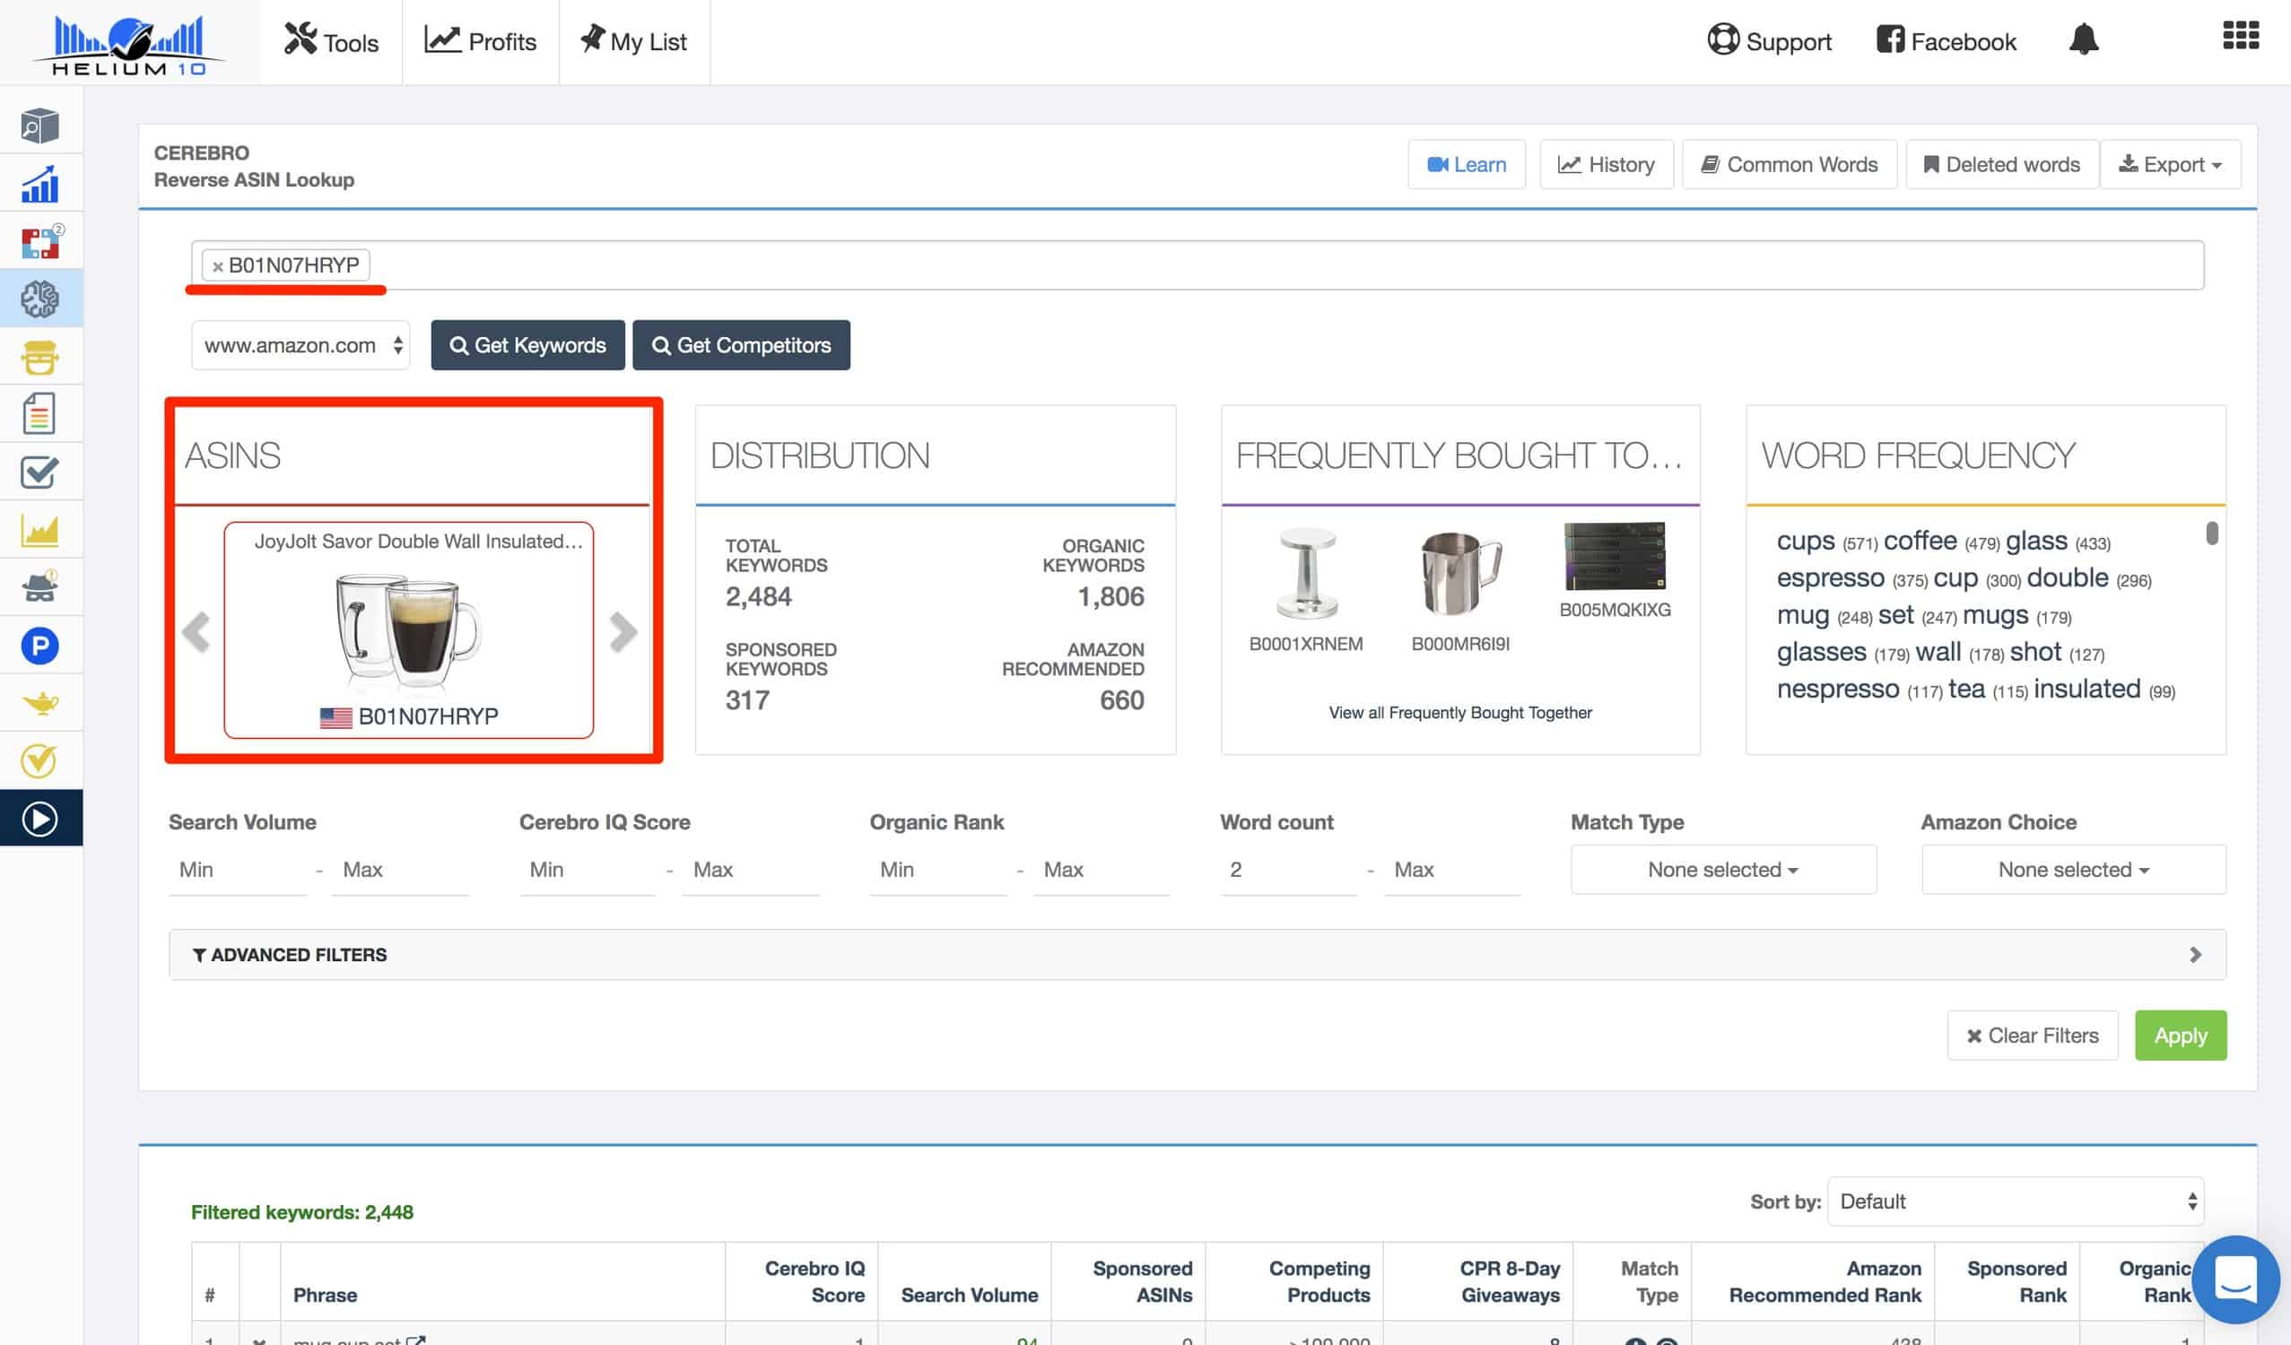Image resolution: width=2291 pixels, height=1345 pixels.
Task: Open the Trendster bar chart tool
Action: tap(40, 184)
